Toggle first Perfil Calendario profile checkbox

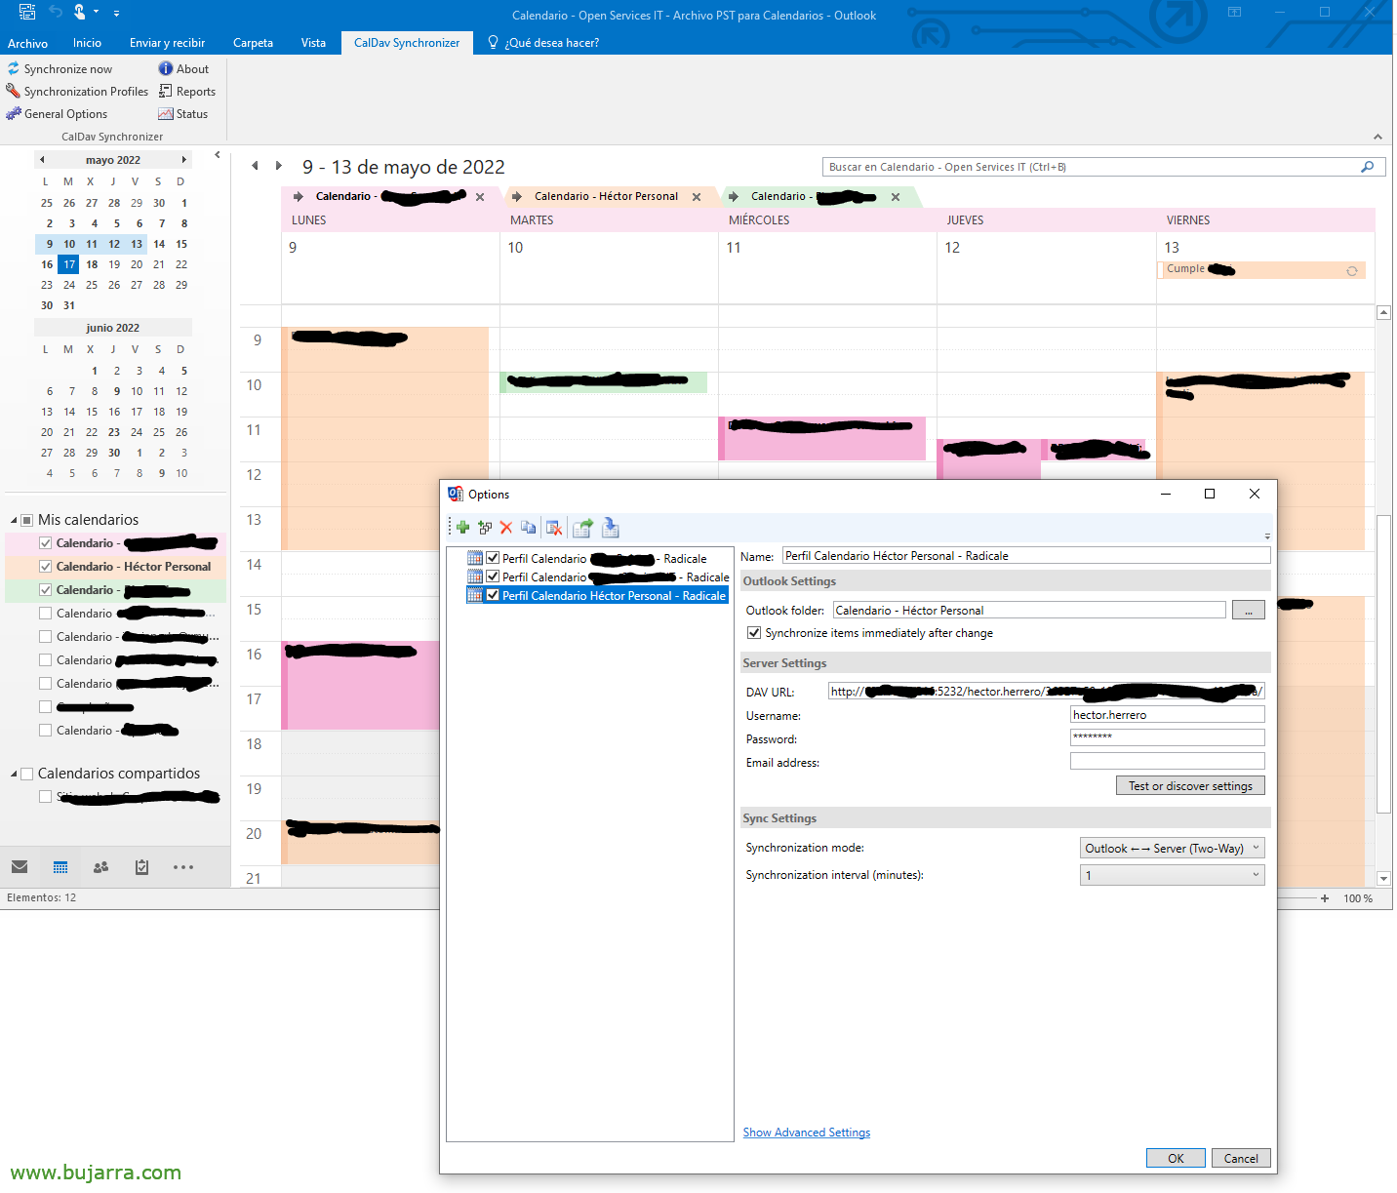493,558
